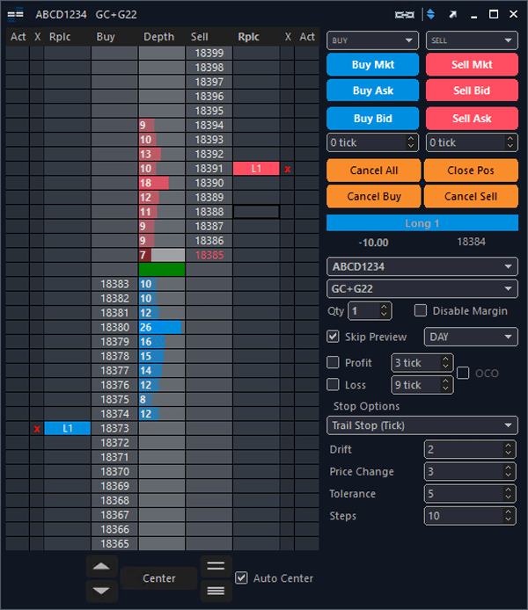The image size is (528, 610).
Task: Open the BUY order type dropdown
Action: 372,40
